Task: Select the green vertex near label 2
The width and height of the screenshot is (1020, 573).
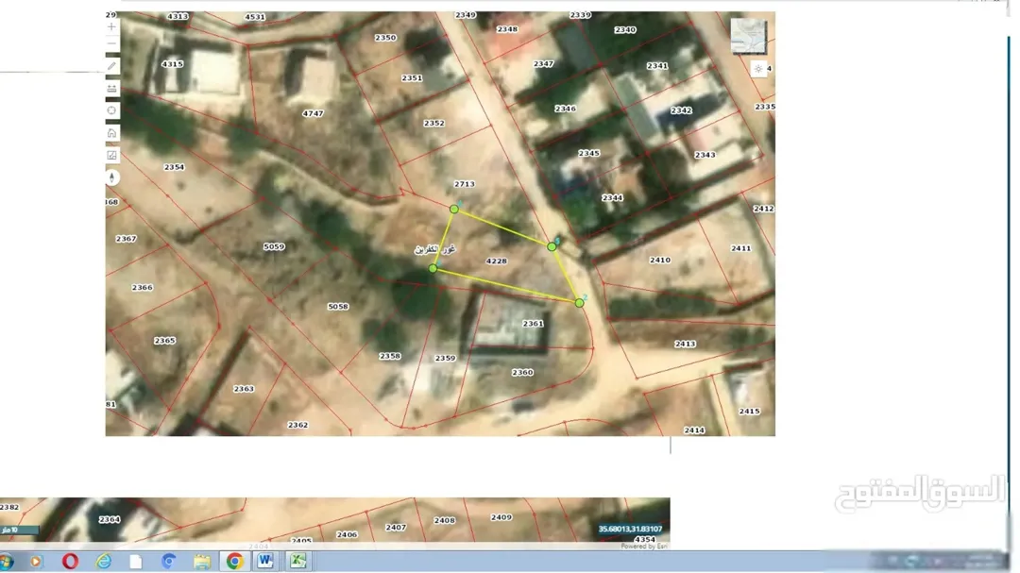Action: 579,302
